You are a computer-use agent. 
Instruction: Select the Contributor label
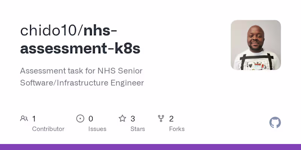click(48, 129)
